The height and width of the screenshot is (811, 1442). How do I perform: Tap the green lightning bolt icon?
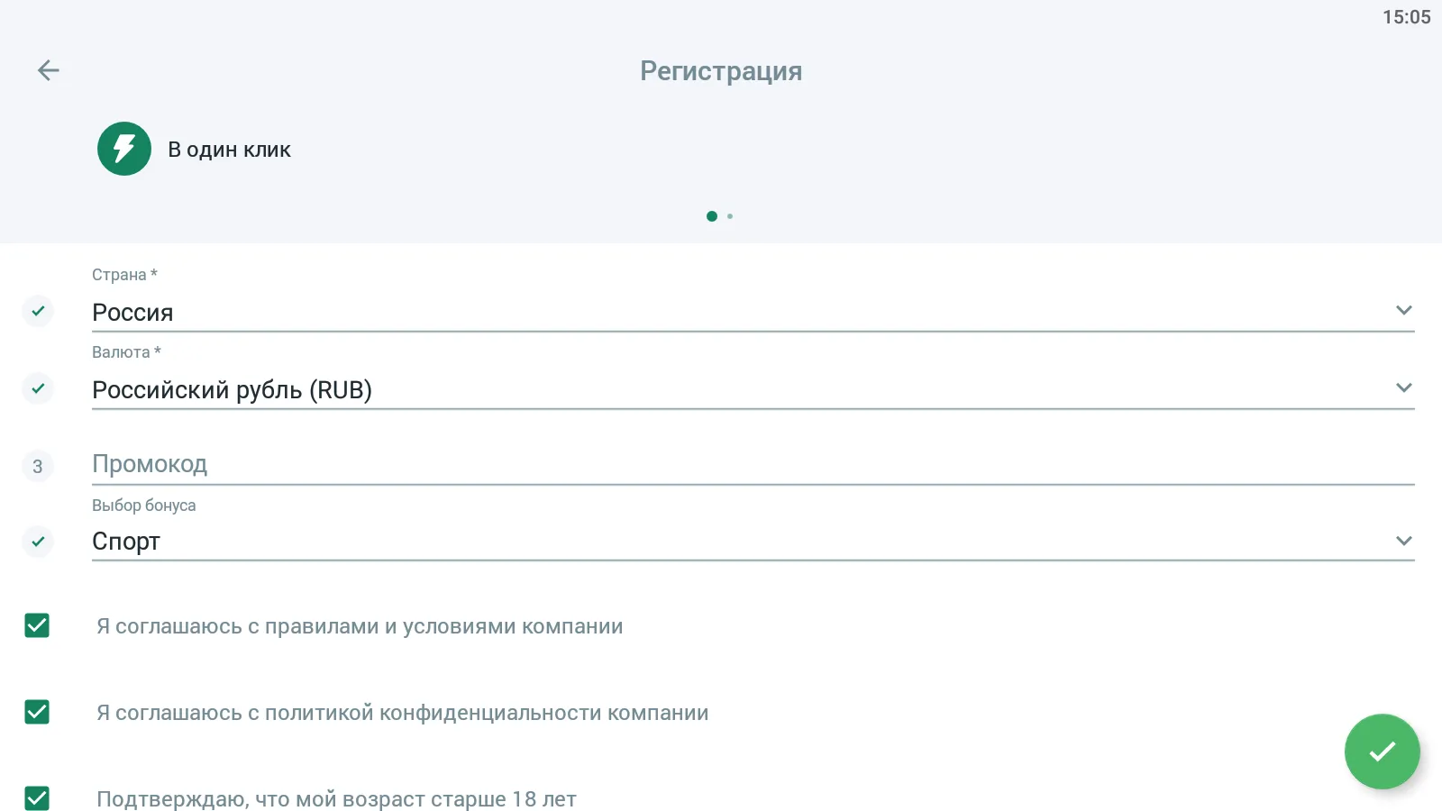pos(124,149)
